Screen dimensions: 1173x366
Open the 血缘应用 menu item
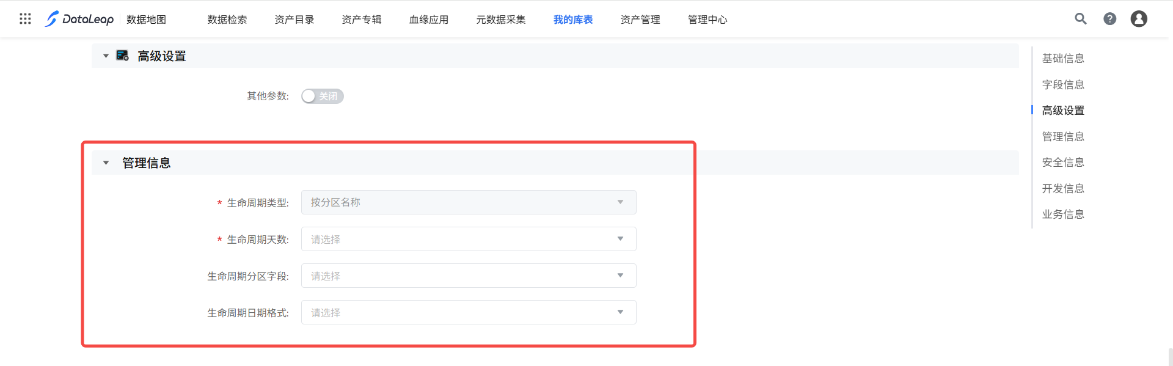(429, 20)
